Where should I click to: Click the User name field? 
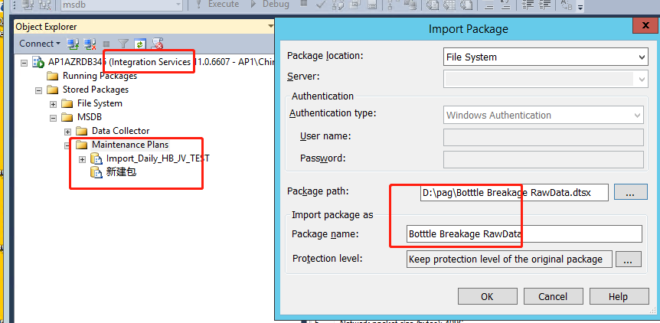544,137
